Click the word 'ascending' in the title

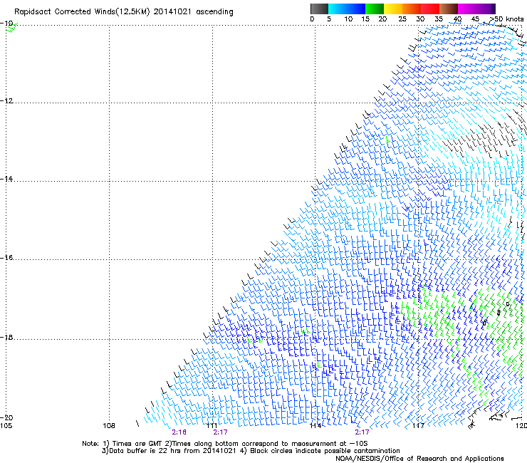[214, 12]
